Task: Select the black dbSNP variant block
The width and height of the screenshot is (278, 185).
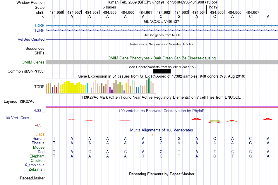Action: point(162,71)
